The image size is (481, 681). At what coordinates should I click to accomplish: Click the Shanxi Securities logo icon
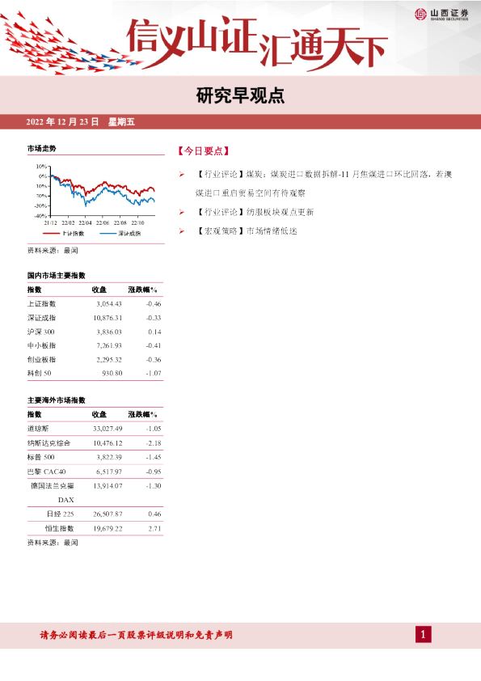[420, 15]
